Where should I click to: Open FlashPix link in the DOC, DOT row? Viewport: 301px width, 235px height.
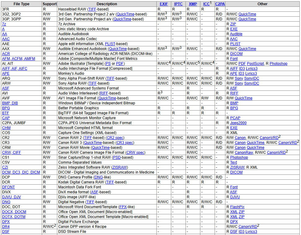[237, 207]
